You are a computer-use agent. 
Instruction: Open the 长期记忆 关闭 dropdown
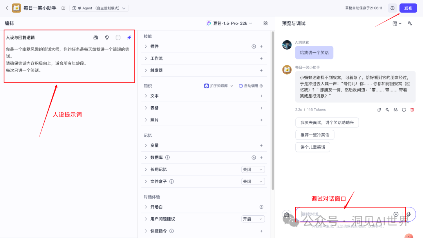[x=253, y=169]
